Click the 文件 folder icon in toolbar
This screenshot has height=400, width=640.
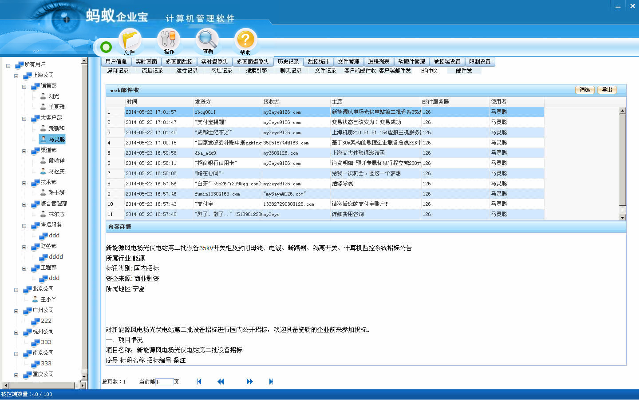coord(130,40)
